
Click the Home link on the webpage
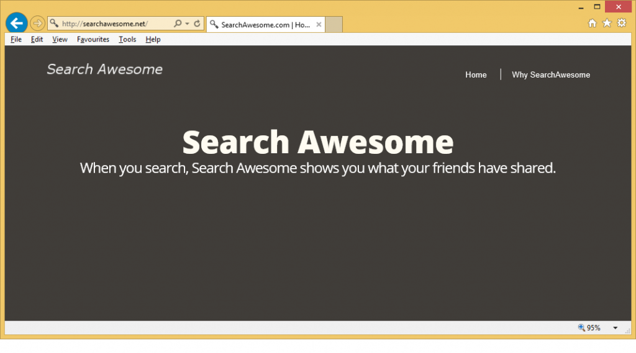tap(476, 74)
